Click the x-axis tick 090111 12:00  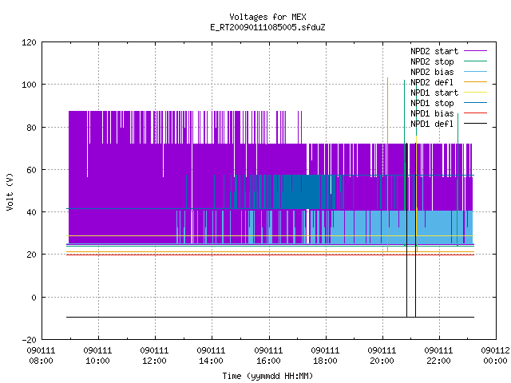154,356
